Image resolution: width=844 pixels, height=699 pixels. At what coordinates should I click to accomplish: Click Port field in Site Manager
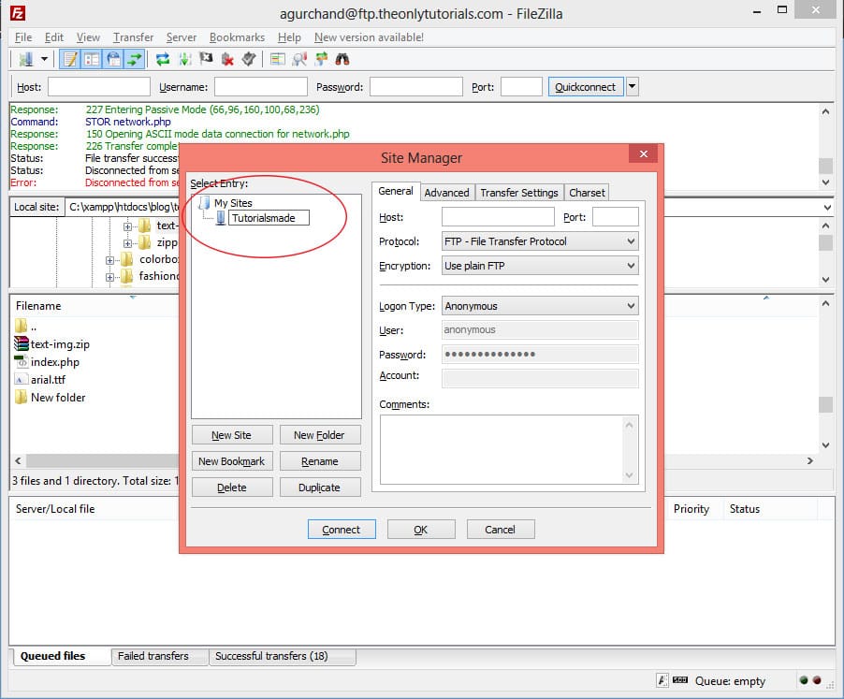click(x=616, y=217)
